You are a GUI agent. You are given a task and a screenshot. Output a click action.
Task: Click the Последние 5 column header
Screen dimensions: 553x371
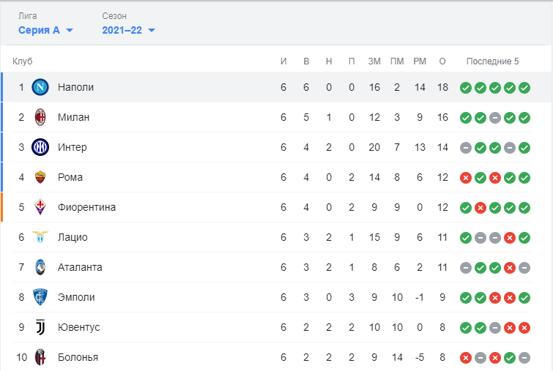tap(492, 61)
